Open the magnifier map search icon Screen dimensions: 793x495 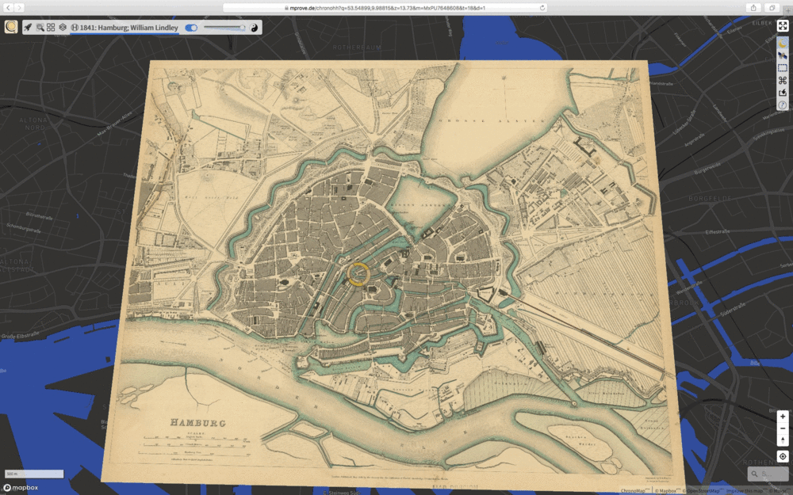40,28
